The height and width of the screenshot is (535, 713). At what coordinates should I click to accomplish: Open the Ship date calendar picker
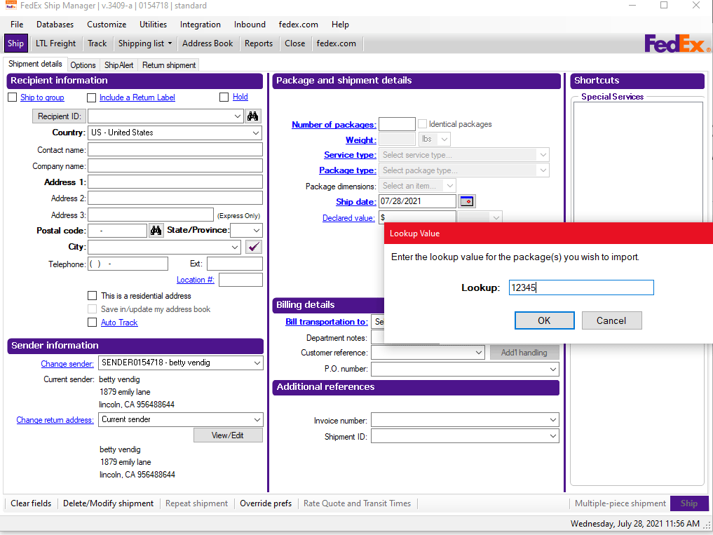coord(467,201)
